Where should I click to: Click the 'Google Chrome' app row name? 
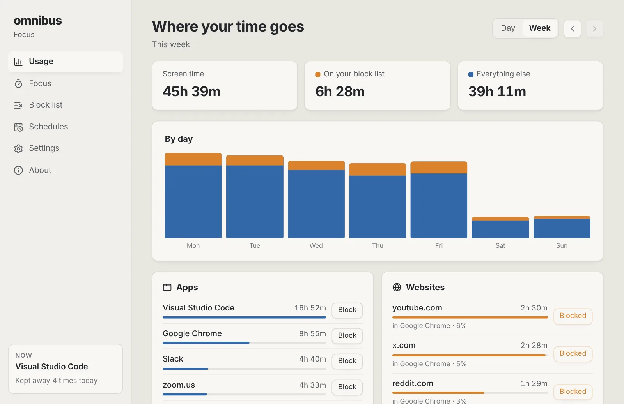tap(192, 333)
